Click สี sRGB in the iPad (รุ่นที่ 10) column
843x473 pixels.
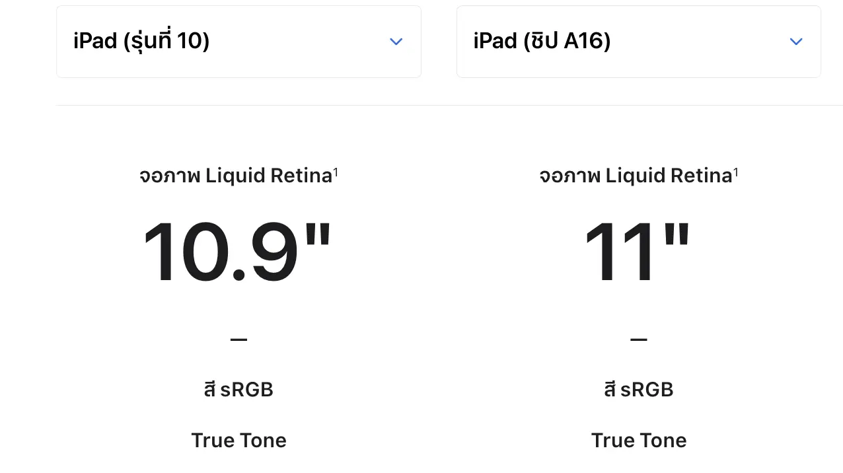click(x=238, y=390)
